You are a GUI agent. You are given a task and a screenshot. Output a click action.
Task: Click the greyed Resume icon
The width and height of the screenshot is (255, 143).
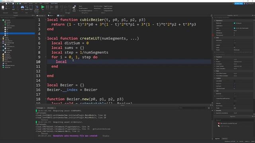pyautogui.click(x=52, y=7)
